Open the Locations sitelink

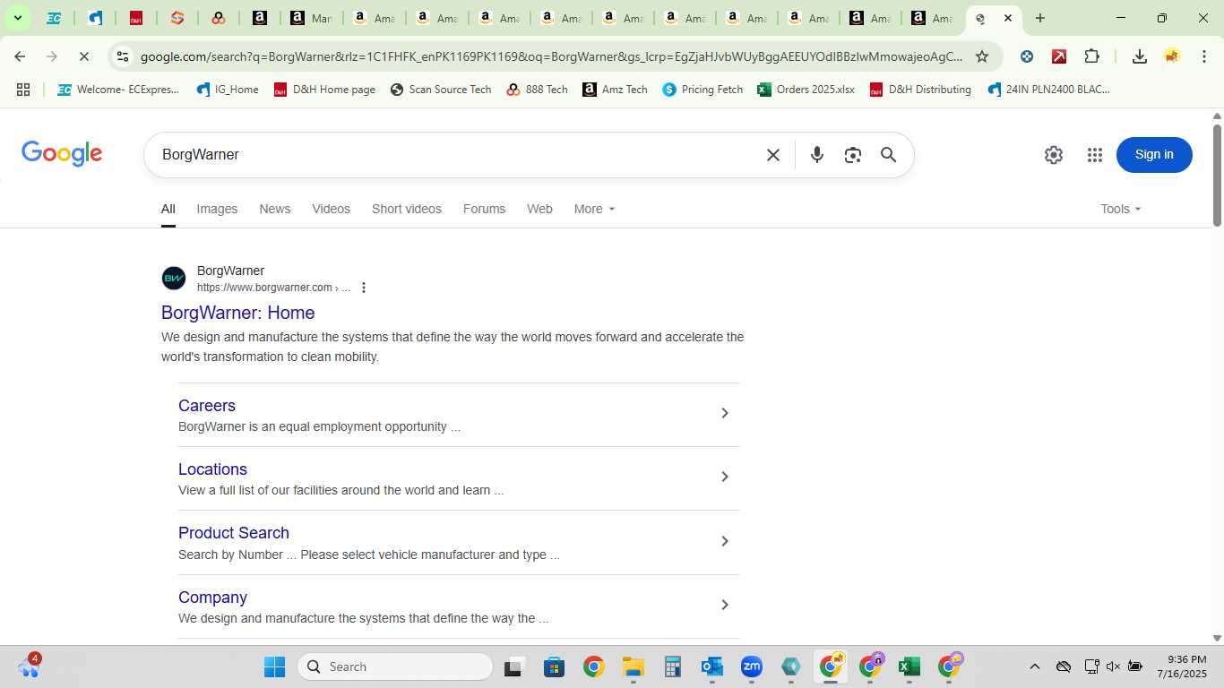tap(212, 469)
